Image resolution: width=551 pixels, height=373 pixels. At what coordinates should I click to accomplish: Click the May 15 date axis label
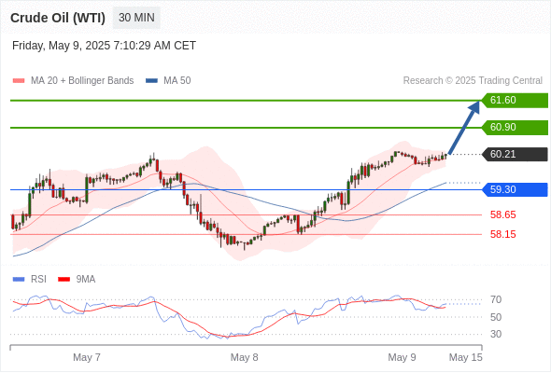click(466, 357)
